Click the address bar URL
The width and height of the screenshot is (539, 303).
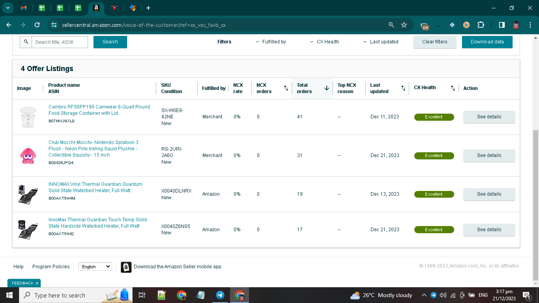[x=144, y=25]
